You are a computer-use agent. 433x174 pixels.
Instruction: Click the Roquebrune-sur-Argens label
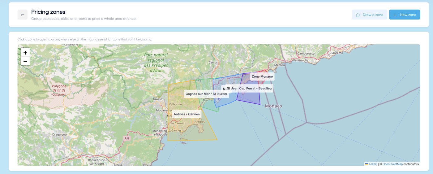point(97,162)
